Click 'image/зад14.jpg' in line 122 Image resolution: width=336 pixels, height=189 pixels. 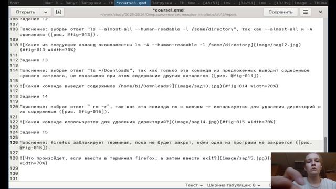click(x=196, y=122)
